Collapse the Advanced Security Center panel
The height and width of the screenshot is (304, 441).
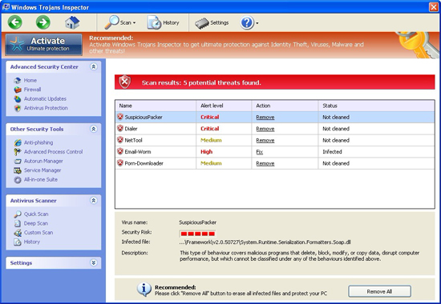[x=94, y=66]
